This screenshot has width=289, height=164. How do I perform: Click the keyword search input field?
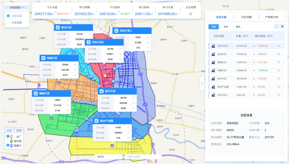pos(143,157)
